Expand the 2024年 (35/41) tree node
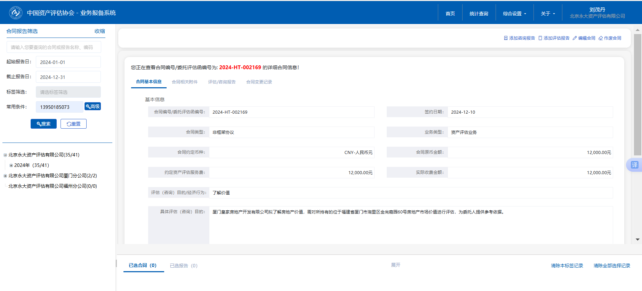Screen dimensions: 642x291 (11, 165)
